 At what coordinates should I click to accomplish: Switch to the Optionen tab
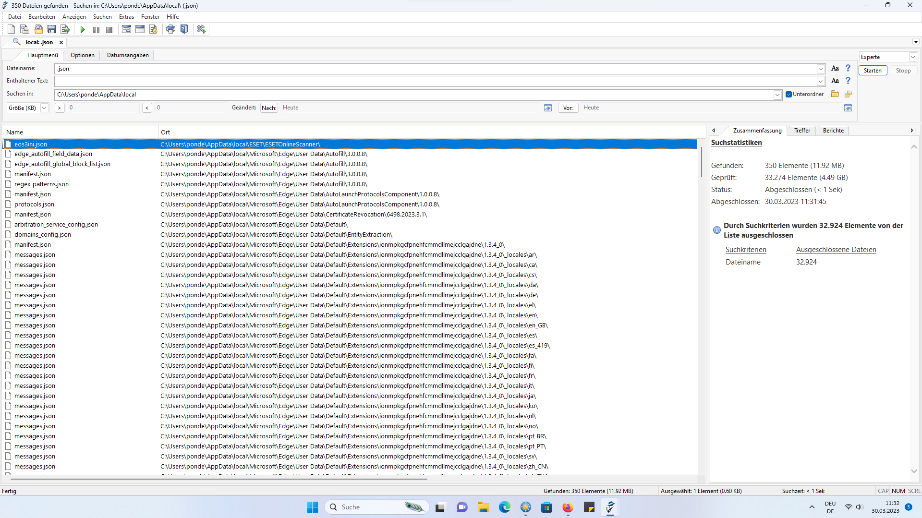83,55
